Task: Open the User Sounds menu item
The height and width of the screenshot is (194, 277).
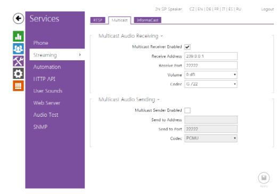Action: [48, 91]
